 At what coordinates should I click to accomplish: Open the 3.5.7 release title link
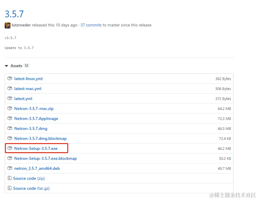[14, 14]
